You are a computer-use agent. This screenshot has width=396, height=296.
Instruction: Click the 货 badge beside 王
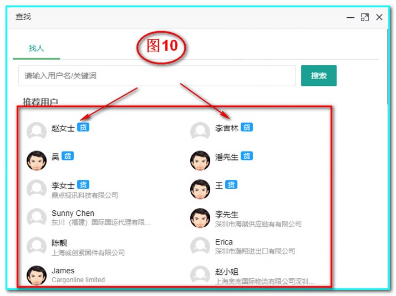tap(231, 185)
